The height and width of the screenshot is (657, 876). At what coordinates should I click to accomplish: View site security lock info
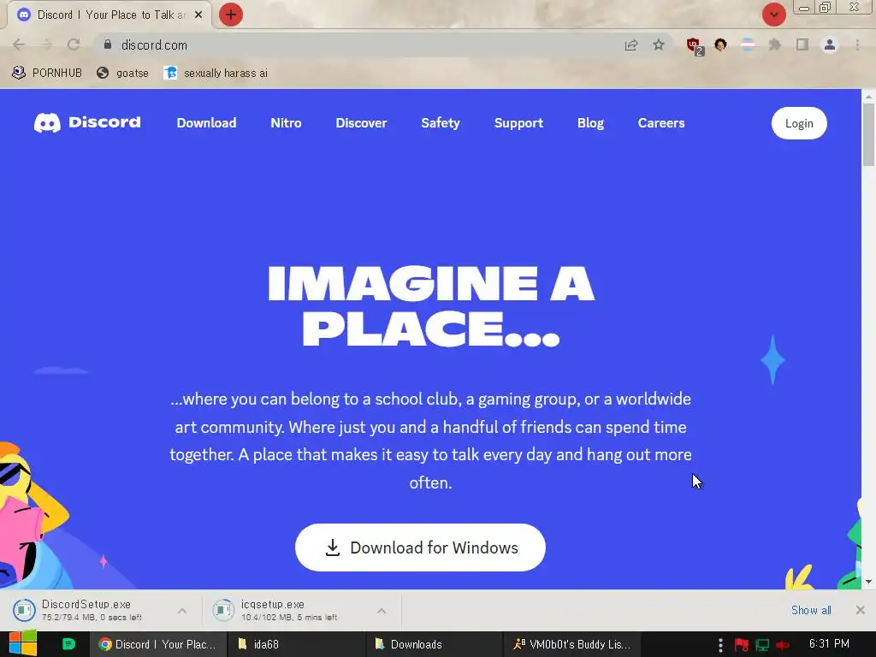[108, 44]
